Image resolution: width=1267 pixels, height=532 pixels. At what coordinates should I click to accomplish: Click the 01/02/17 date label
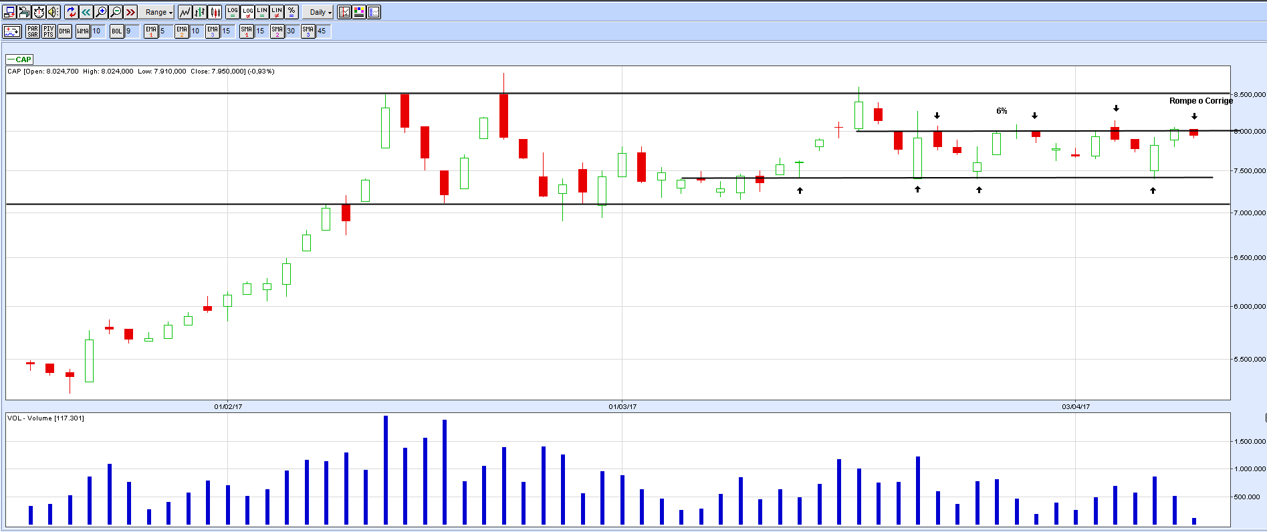228,406
